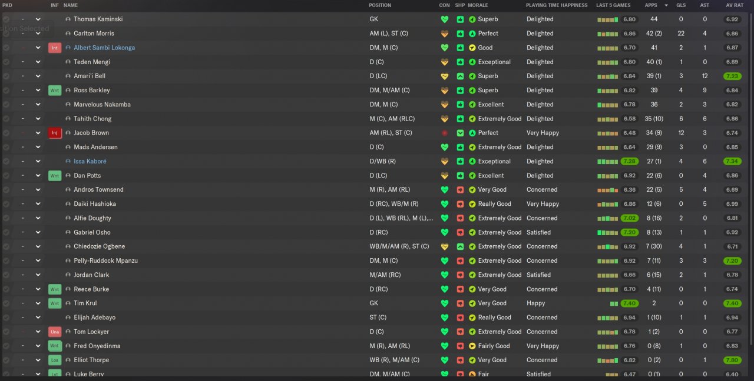Click Albert Sambi Lokonga's yellow Good morale icon
The width and height of the screenshot is (754, 381).
tap(472, 48)
